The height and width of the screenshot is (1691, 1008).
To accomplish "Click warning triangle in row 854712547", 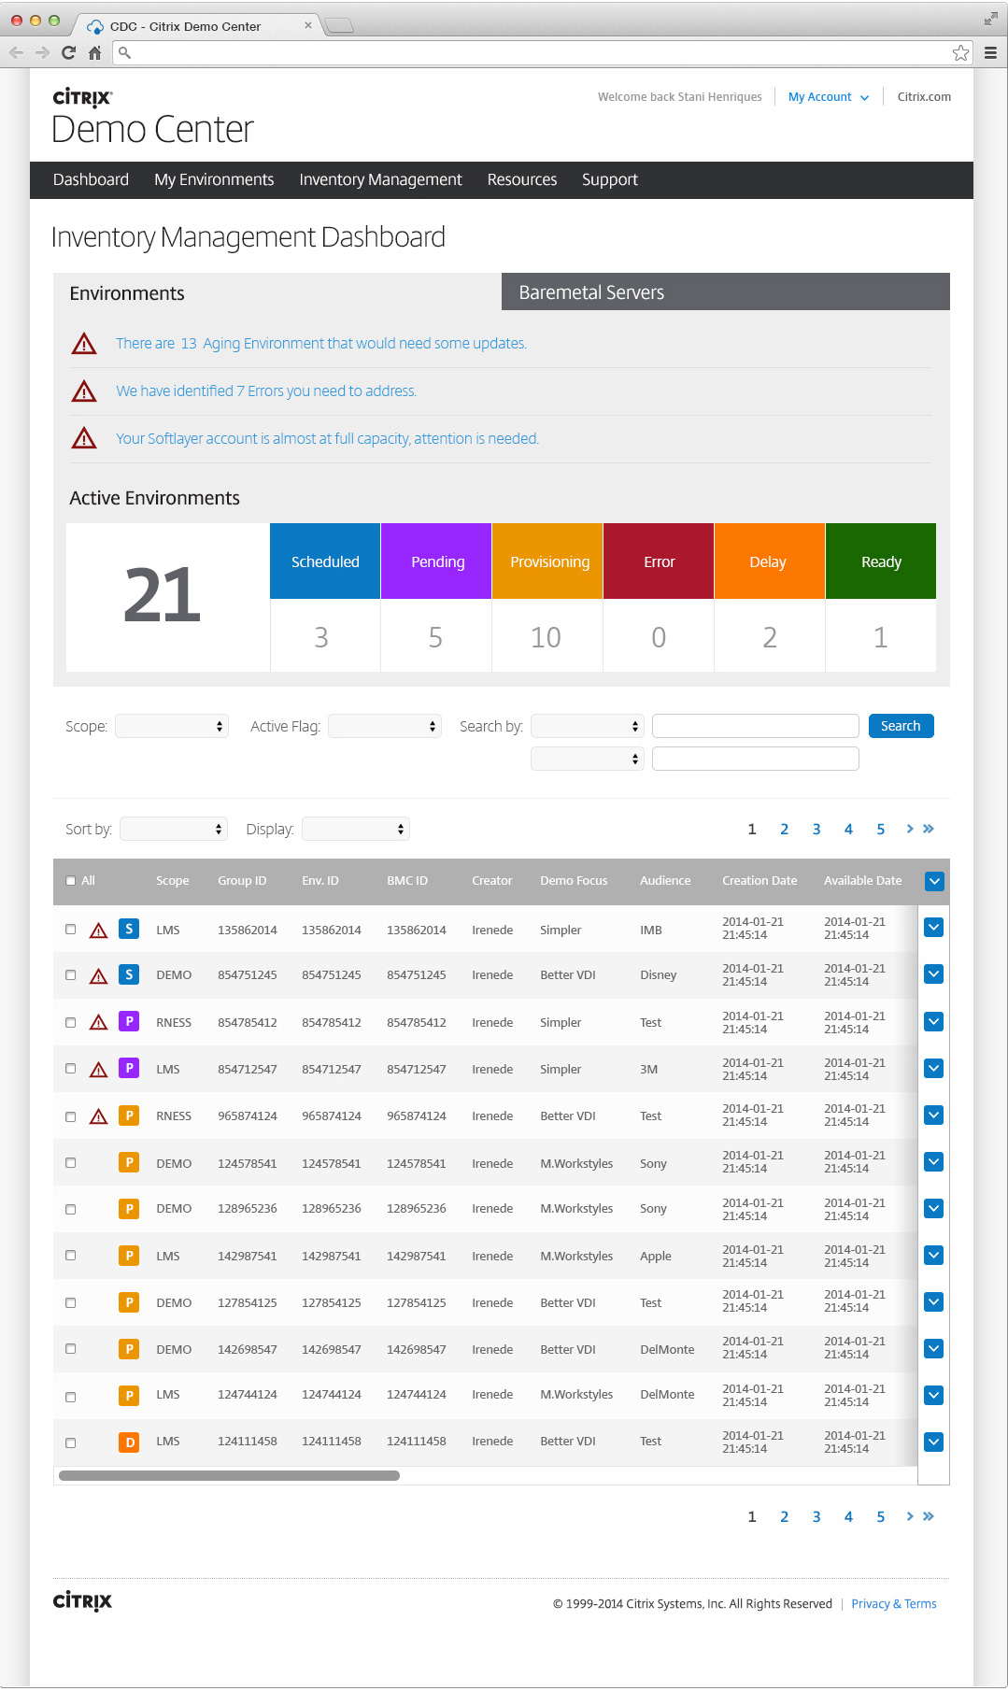I will pos(98,1070).
